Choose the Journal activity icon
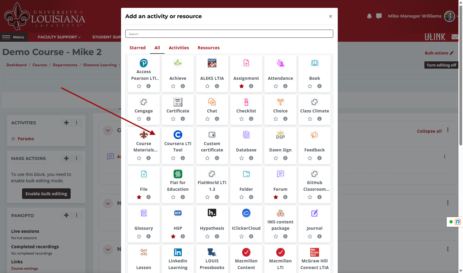The width and height of the screenshot is (463, 273). [315, 213]
